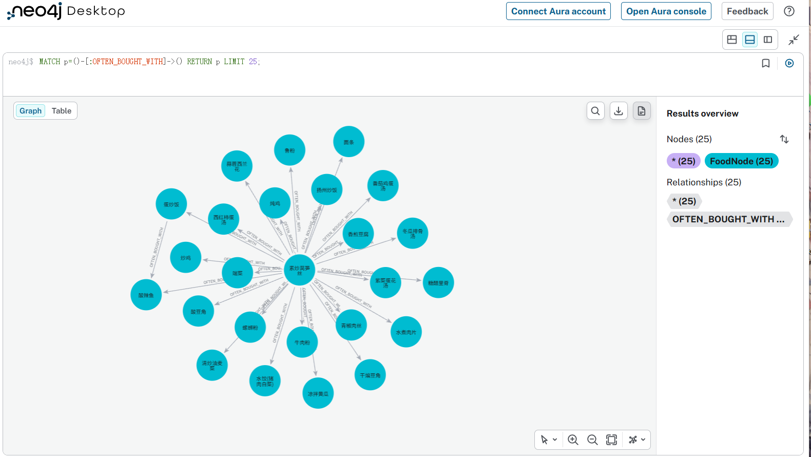This screenshot has height=457, width=811.
Task: Select the top-split panel layout icon
Action: coord(732,40)
